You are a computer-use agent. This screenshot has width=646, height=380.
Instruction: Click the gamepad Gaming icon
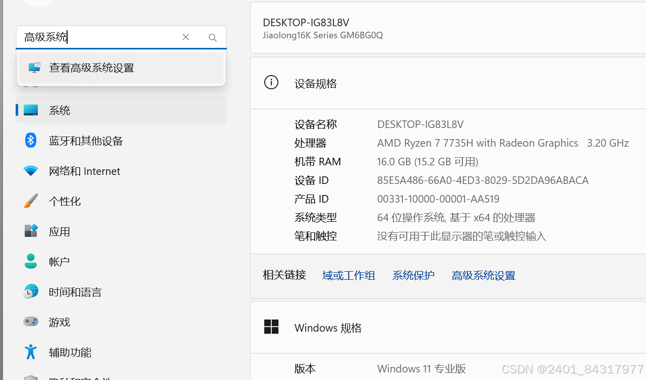coord(31,321)
